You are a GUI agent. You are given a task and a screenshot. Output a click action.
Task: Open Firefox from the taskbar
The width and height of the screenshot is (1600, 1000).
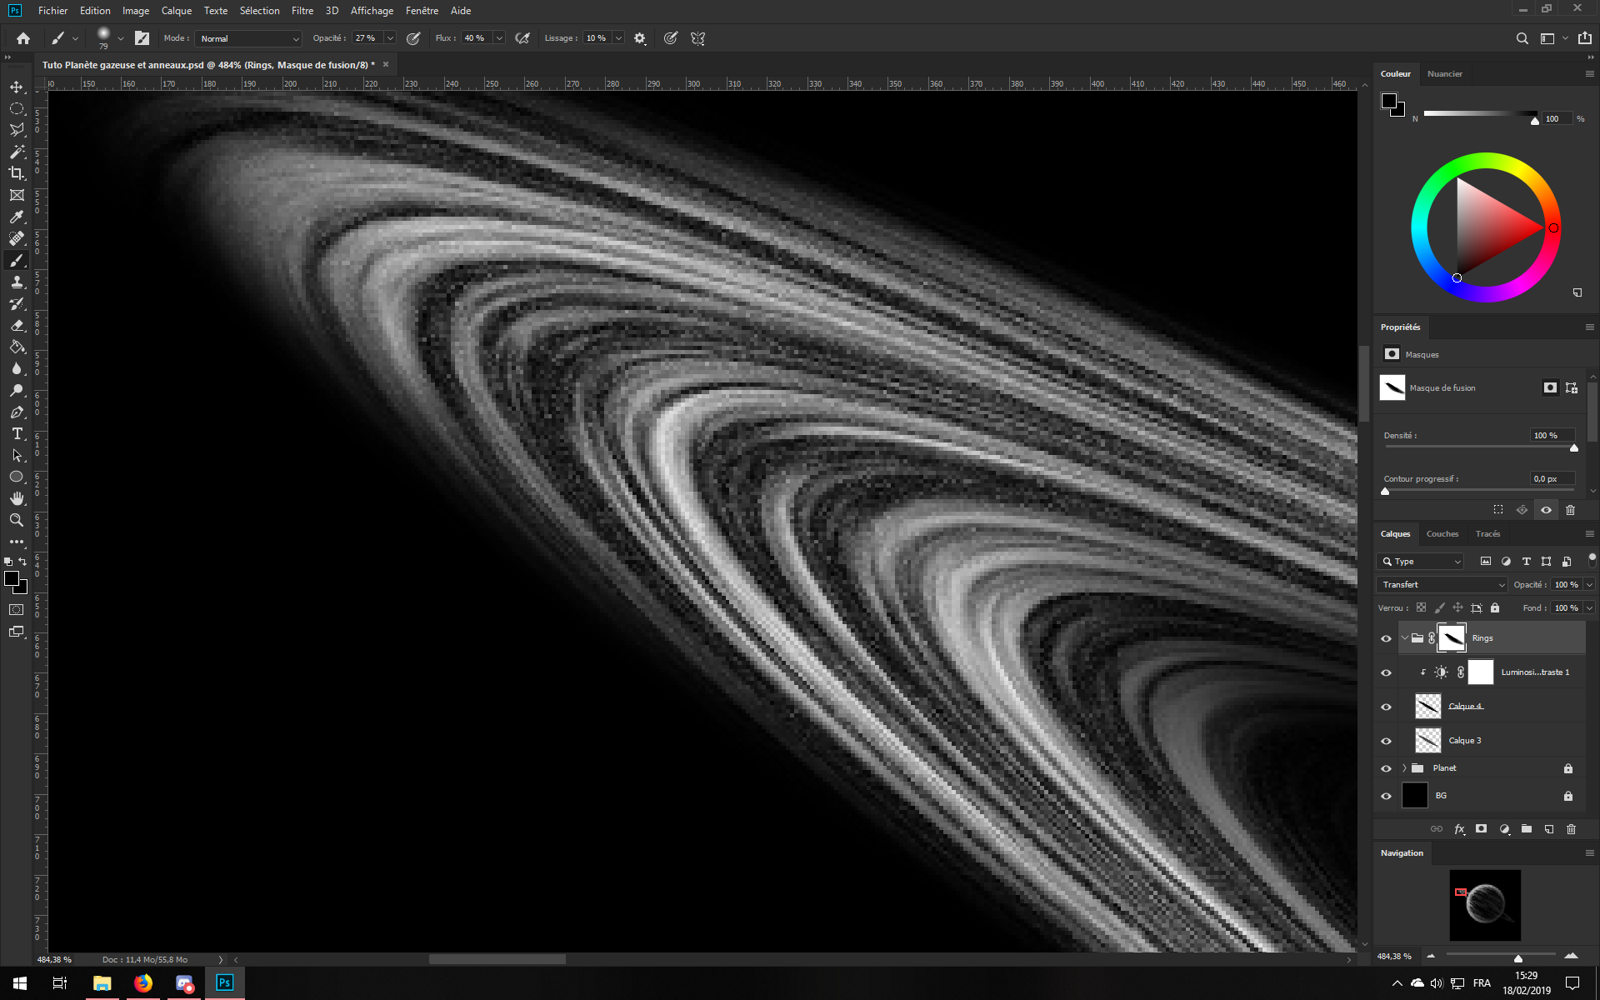click(x=143, y=983)
